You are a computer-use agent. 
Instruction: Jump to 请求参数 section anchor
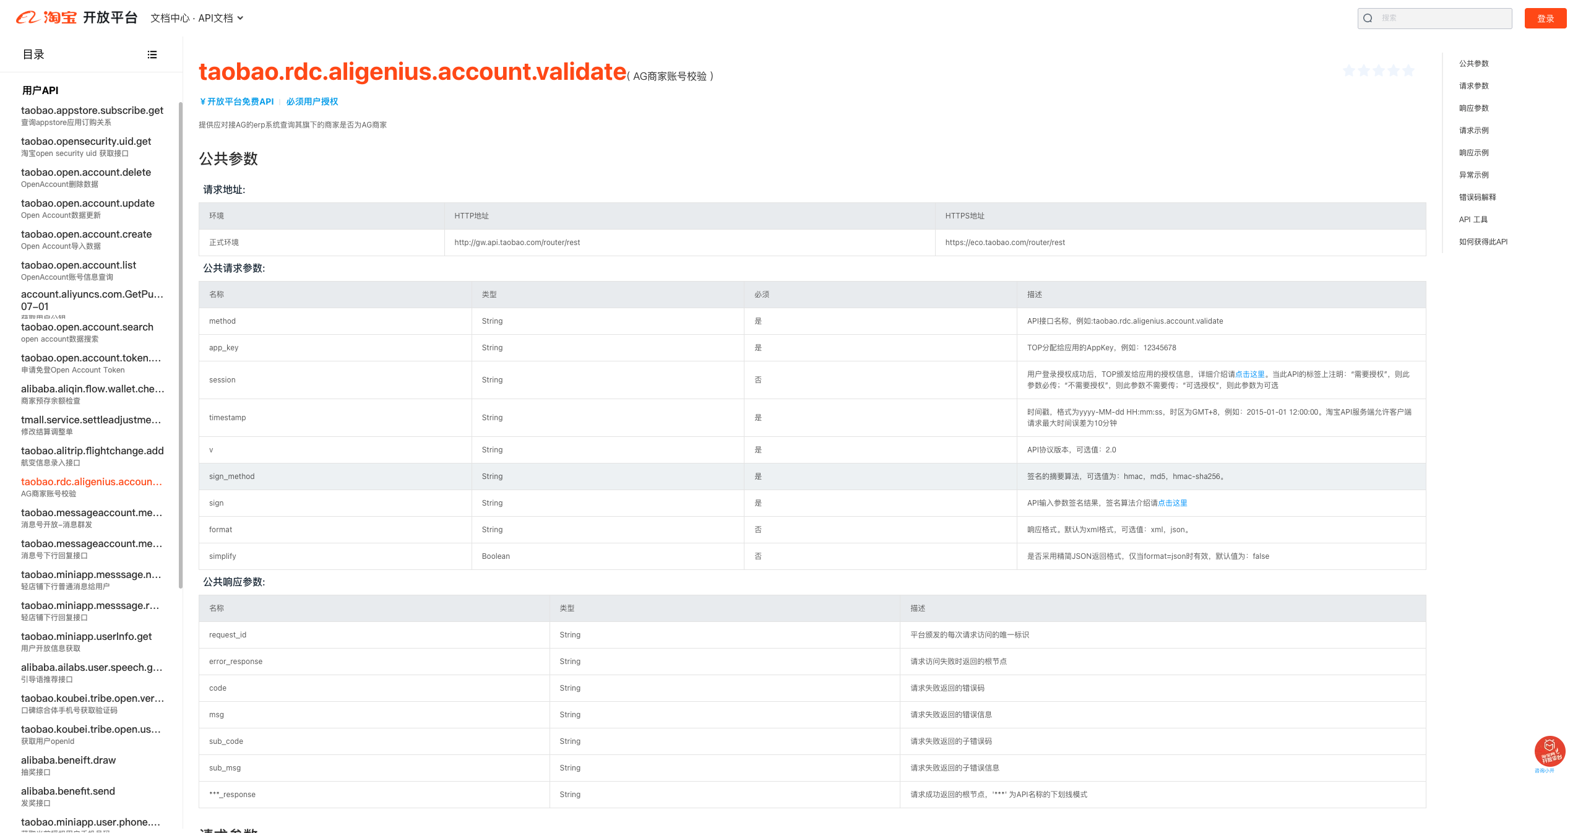tap(1473, 85)
